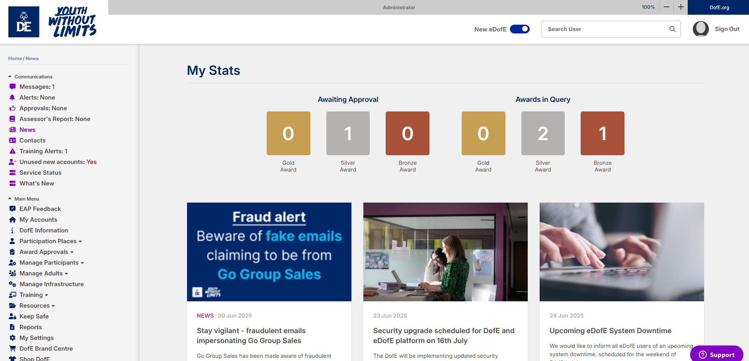Click the My Accounts home icon

pyautogui.click(x=12, y=220)
